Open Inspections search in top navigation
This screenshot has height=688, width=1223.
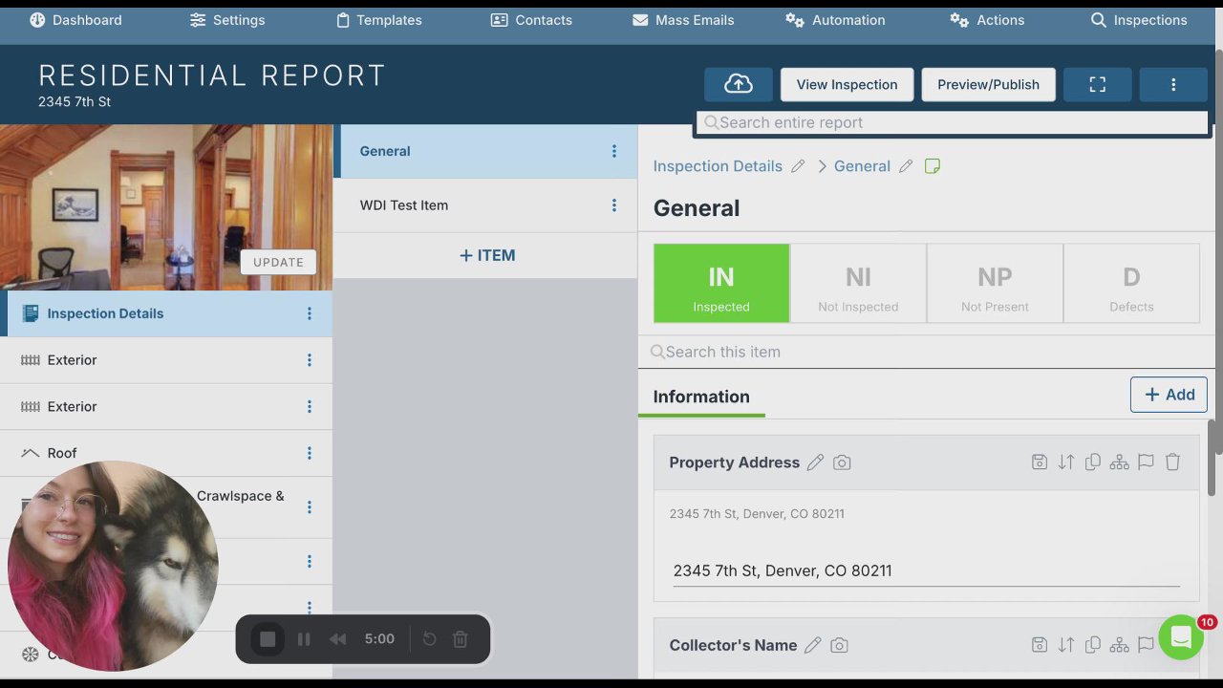(1139, 20)
